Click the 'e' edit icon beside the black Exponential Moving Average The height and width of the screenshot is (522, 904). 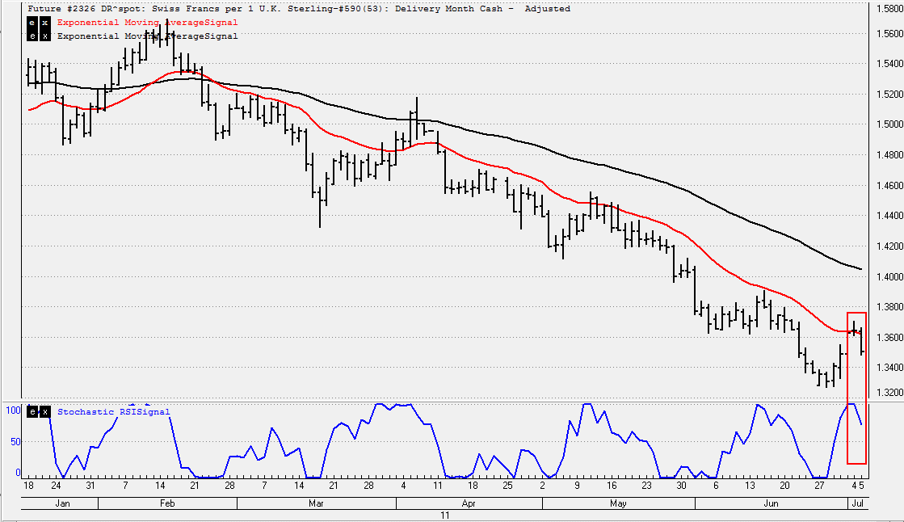coord(32,36)
